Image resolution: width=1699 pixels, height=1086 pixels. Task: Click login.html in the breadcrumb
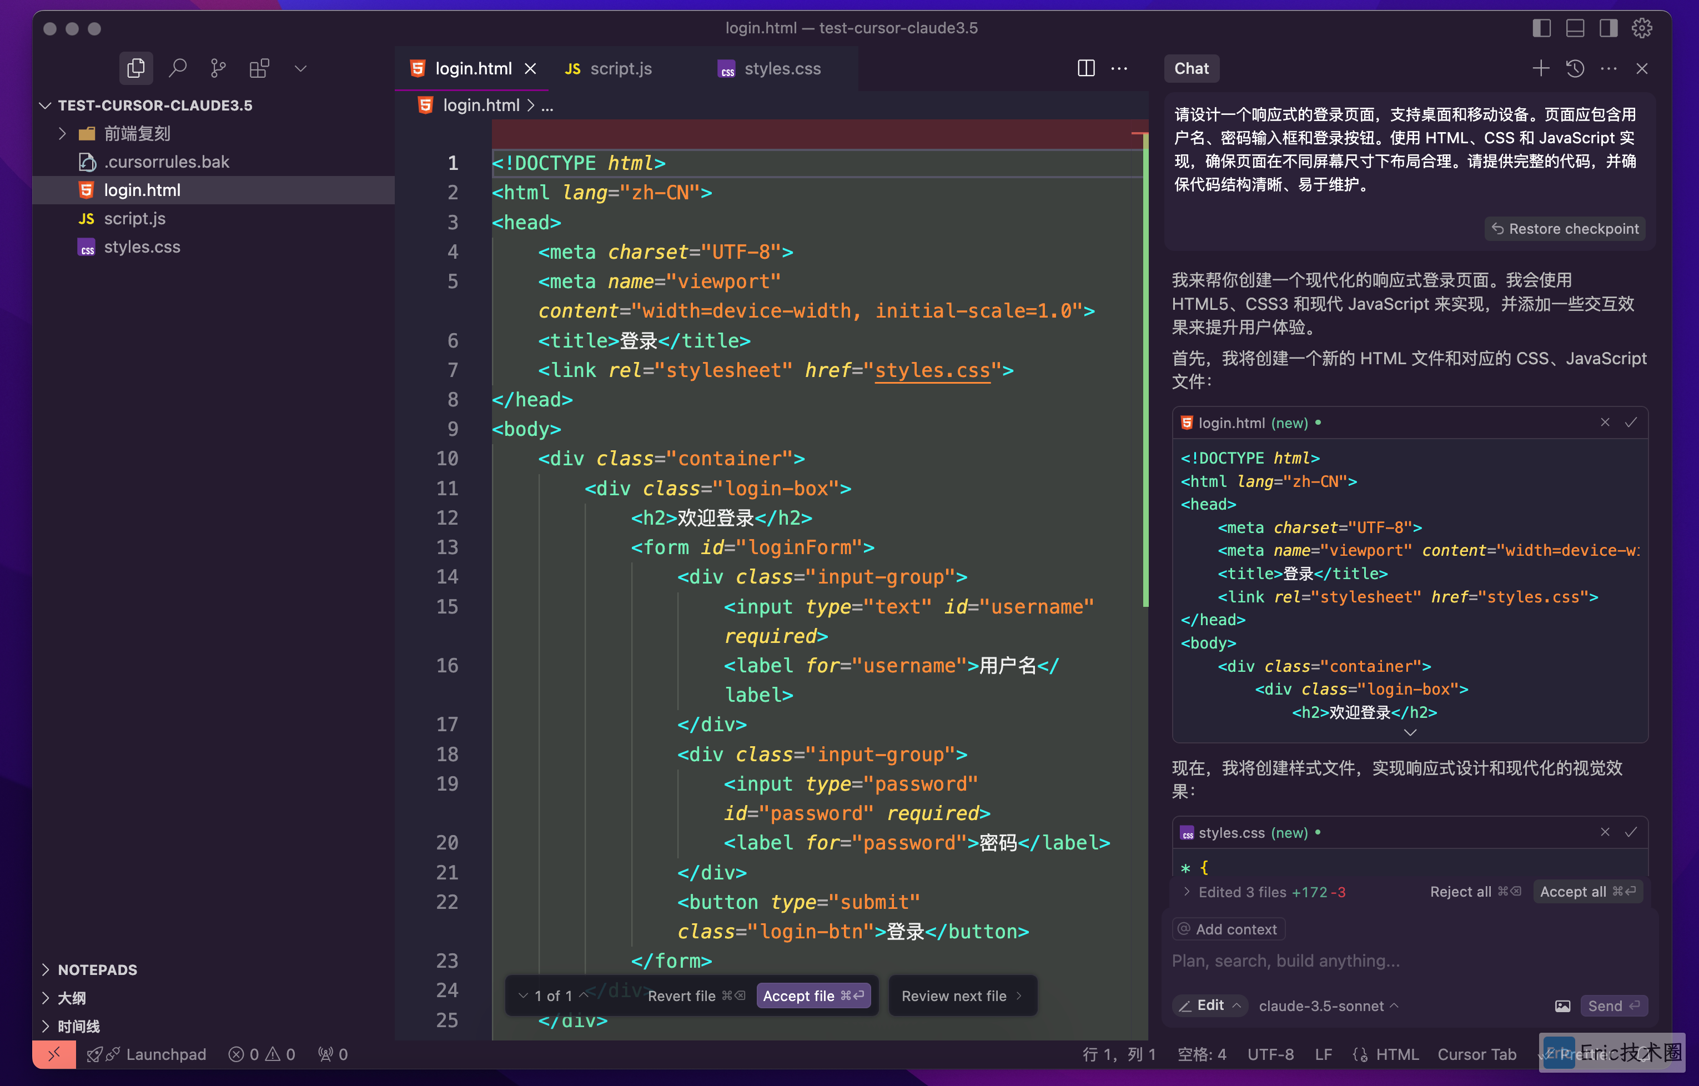[x=480, y=105]
